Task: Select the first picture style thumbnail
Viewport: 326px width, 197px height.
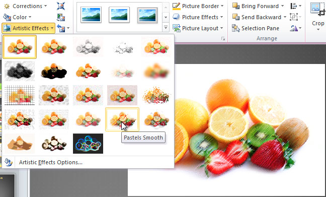Action: (91, 15)
